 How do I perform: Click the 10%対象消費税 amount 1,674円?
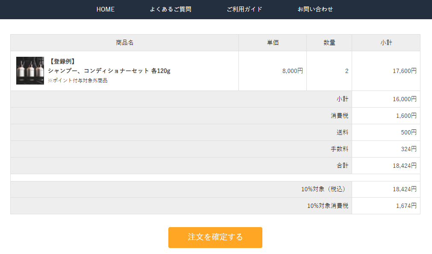pyautogui.click(x=406, y=206)
